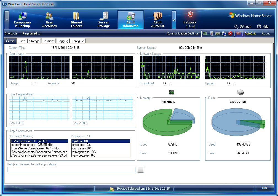
Task: Click the keyboard icon in status bar
Action: tap(264, 188)
